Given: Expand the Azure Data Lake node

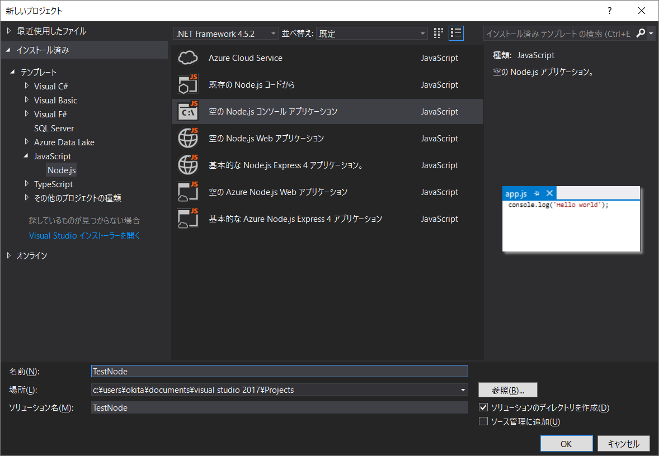Looking at the screenshot, I should pyautogui.click(x=26, y=142).
